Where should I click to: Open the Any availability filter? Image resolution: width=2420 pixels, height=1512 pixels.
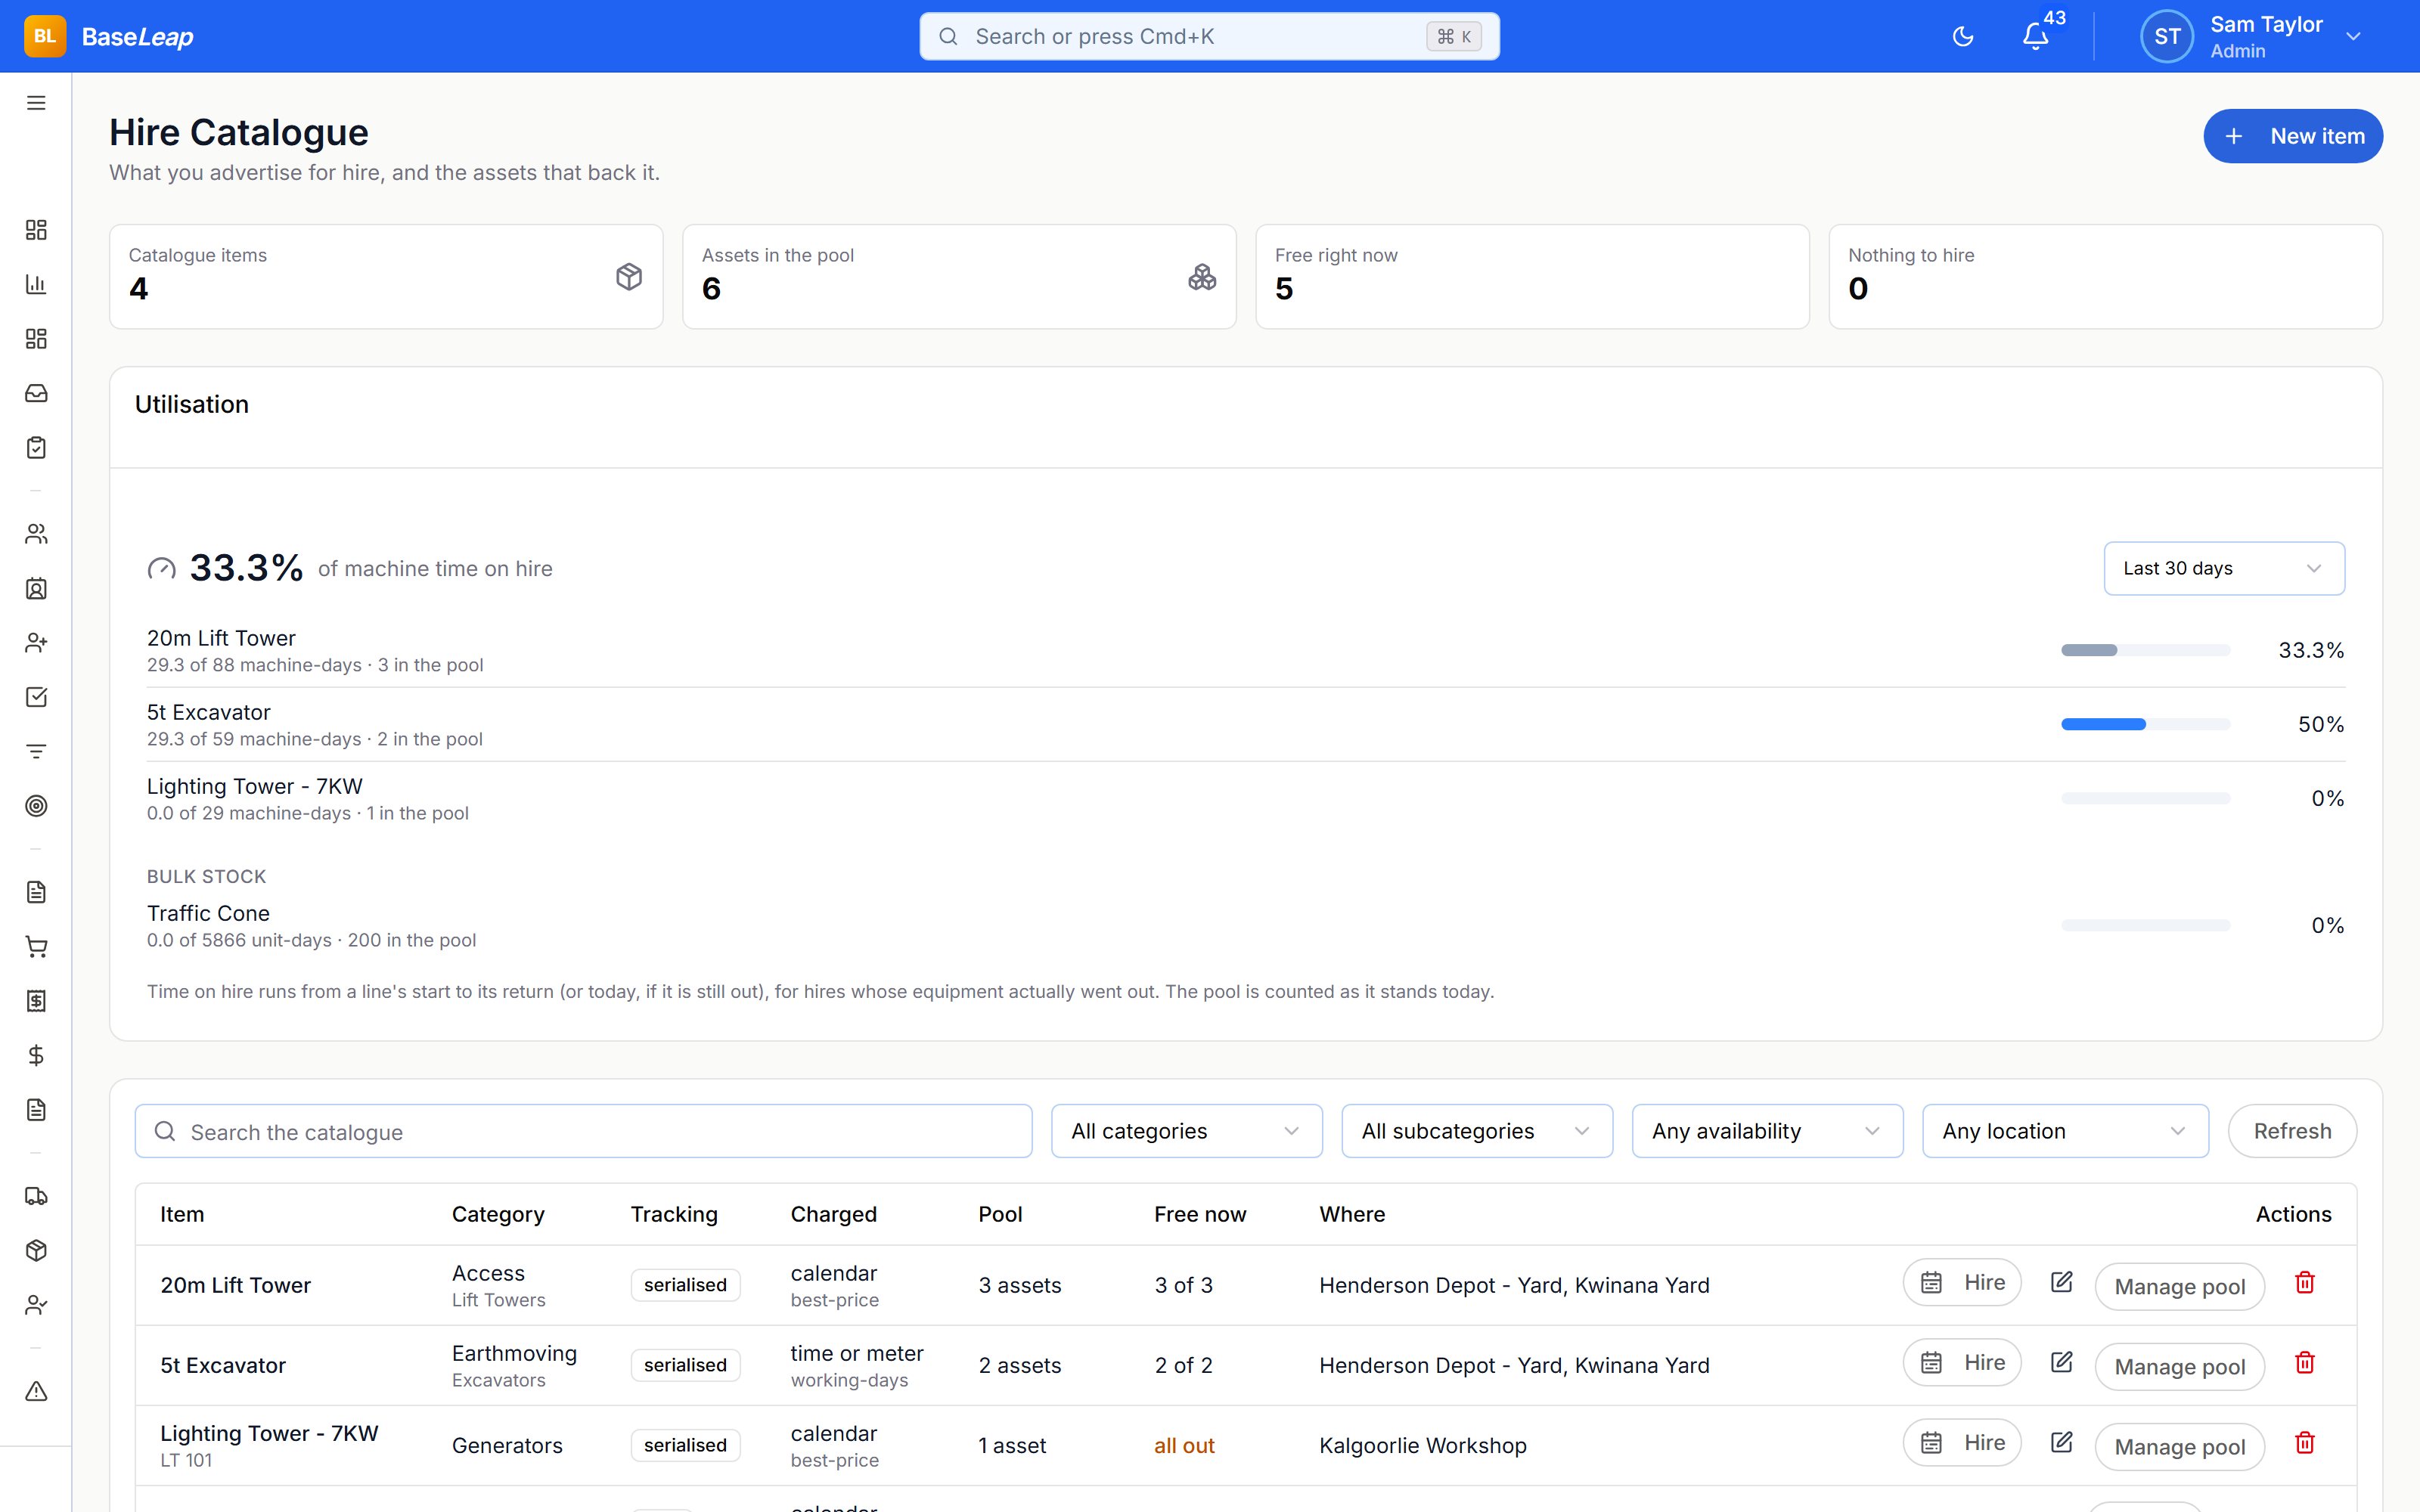(1767, 1131)
